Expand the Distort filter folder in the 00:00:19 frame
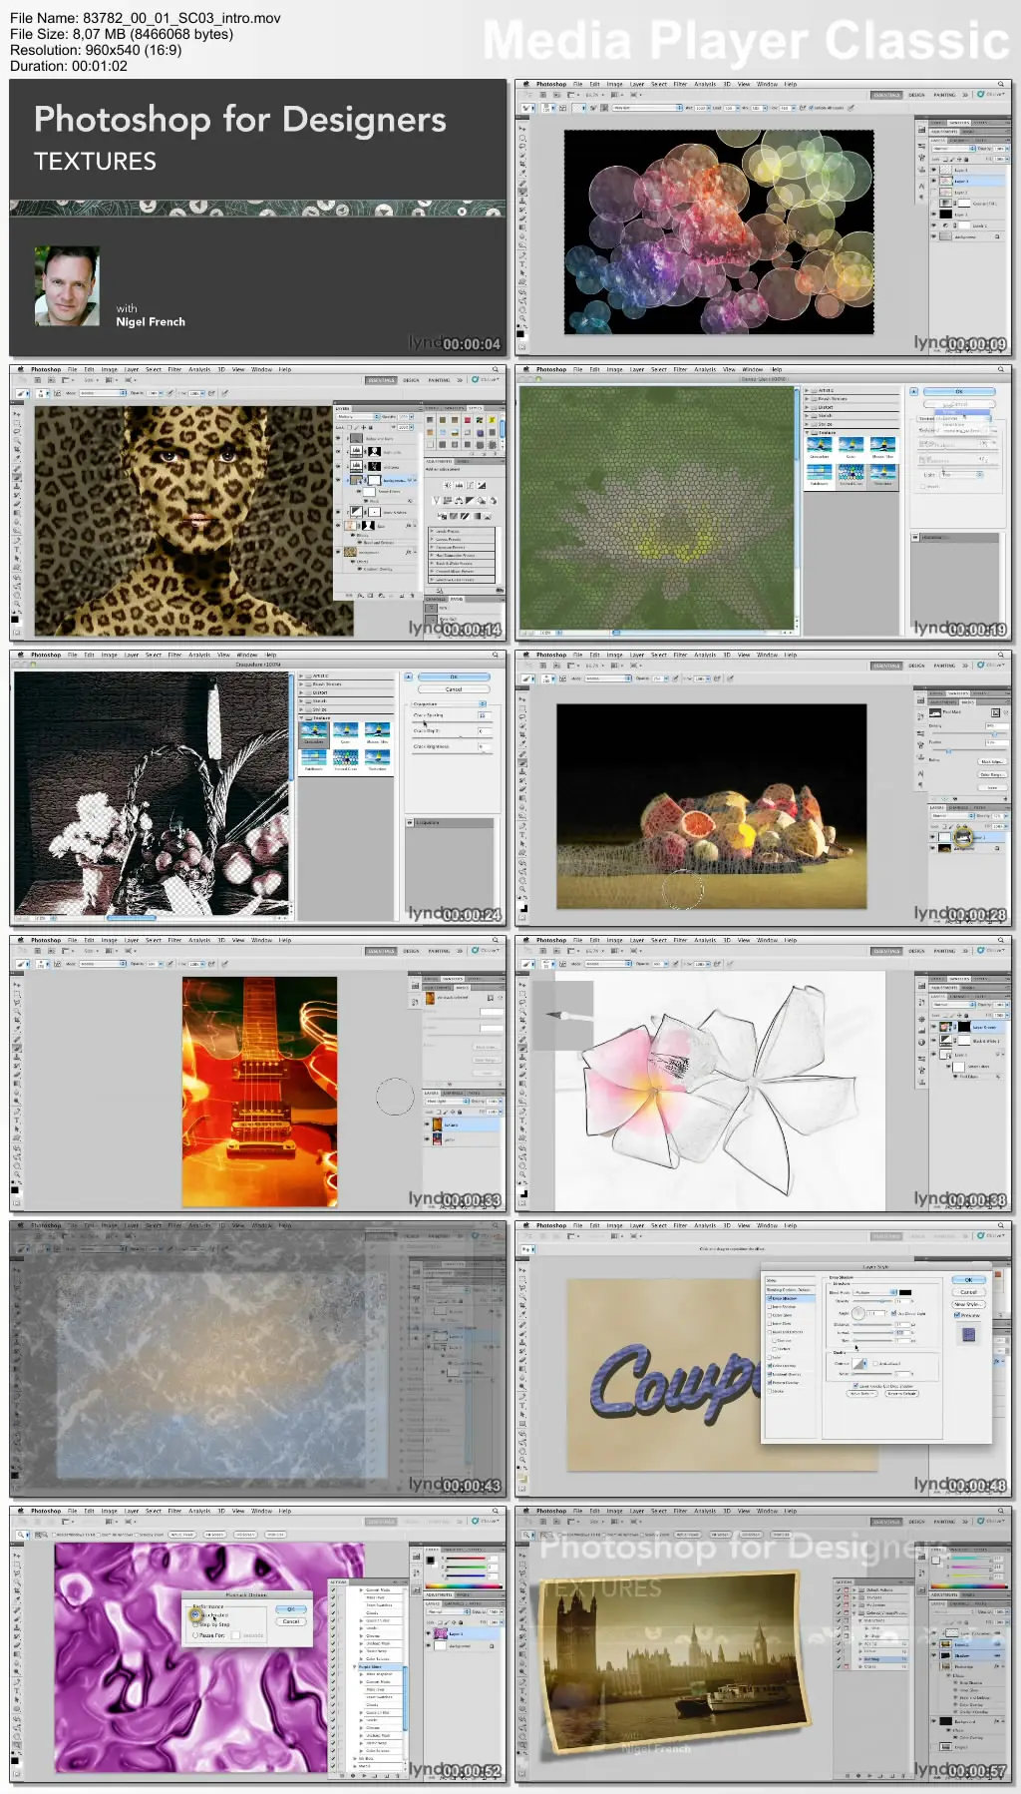Viewport: 1021px width, 1794px height. (x=807, y=407)
